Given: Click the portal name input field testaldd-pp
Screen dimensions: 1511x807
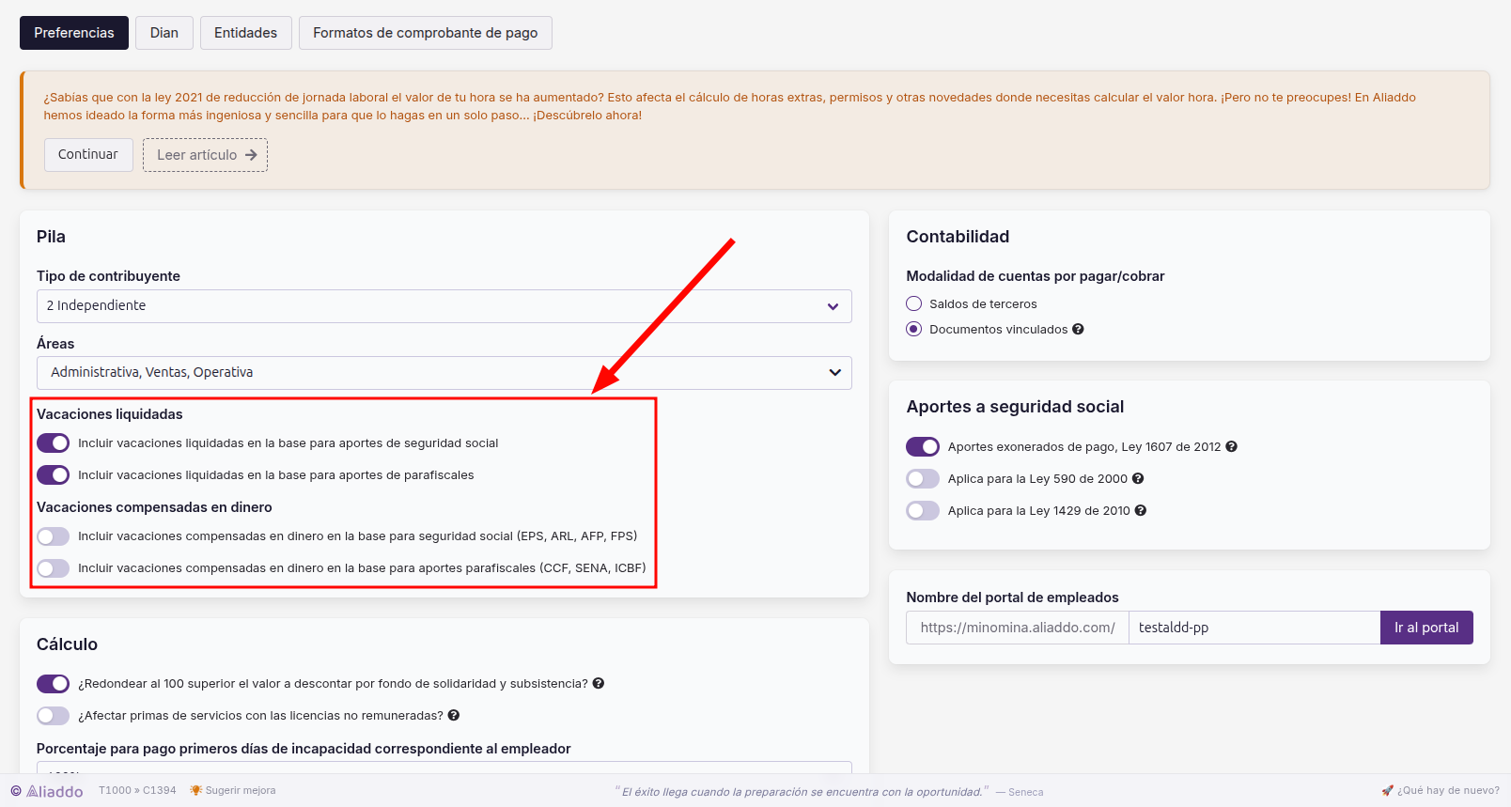Looking at the screenshot, I should tap(1254, 628).
